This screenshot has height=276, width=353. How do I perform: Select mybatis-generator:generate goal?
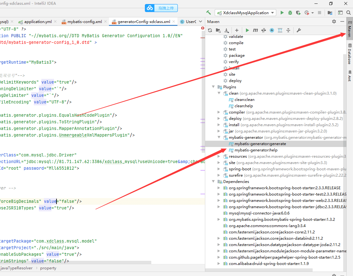[260, 144]
